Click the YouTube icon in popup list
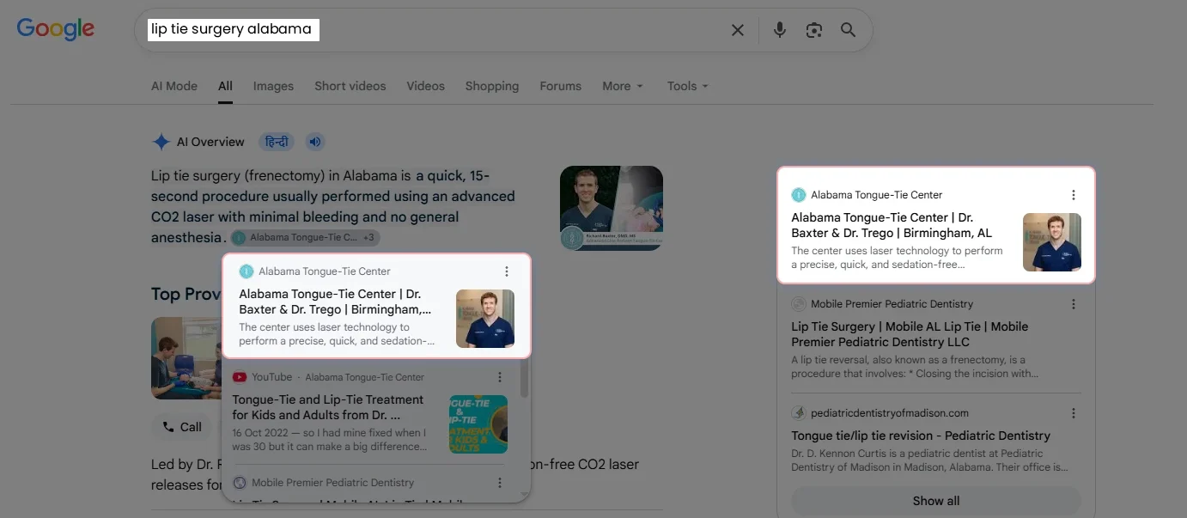This screenshot has width=1187, height=518. pyautogui.click(x=240, y=377)
